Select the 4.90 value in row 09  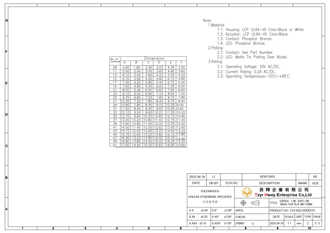click(x=126, y=67)
